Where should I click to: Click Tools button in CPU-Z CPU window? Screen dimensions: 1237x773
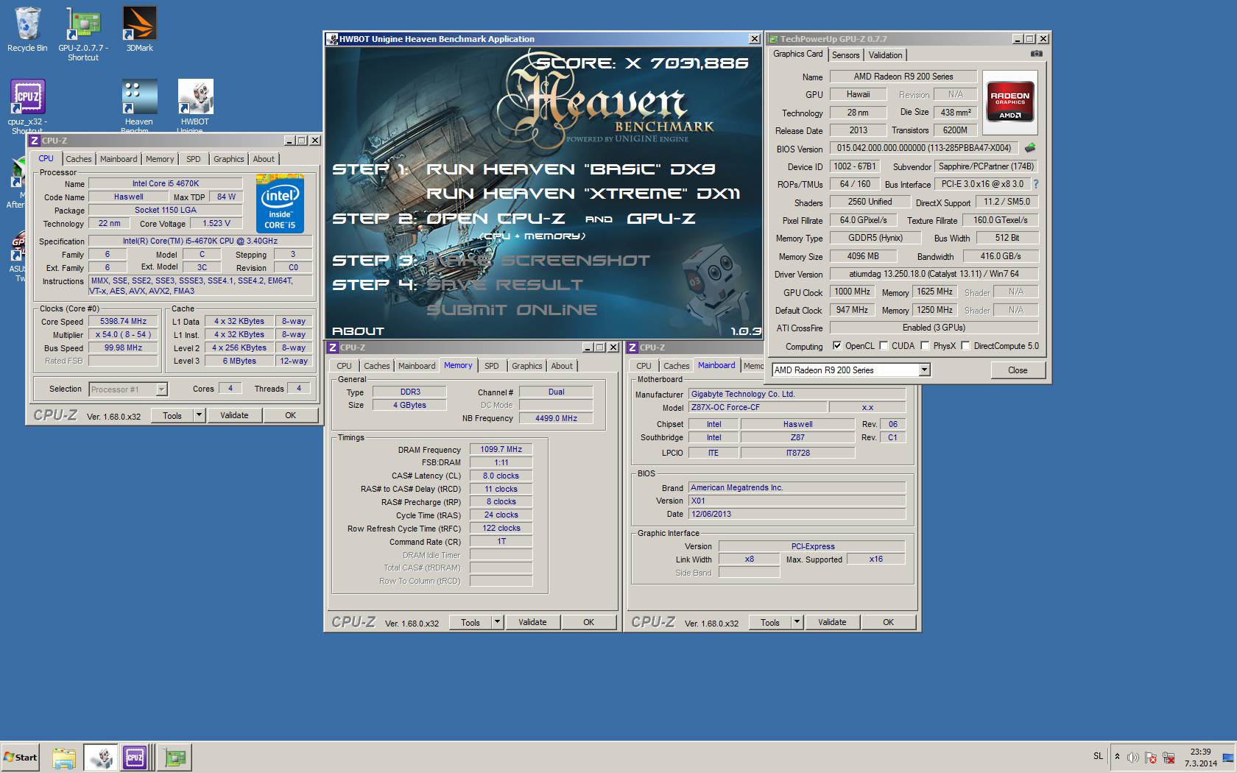[172, 415]
